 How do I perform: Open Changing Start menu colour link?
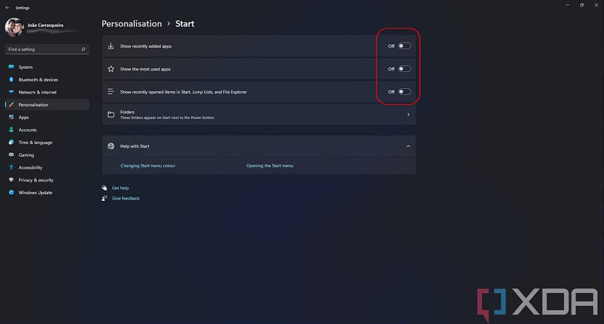click(148, 166)
